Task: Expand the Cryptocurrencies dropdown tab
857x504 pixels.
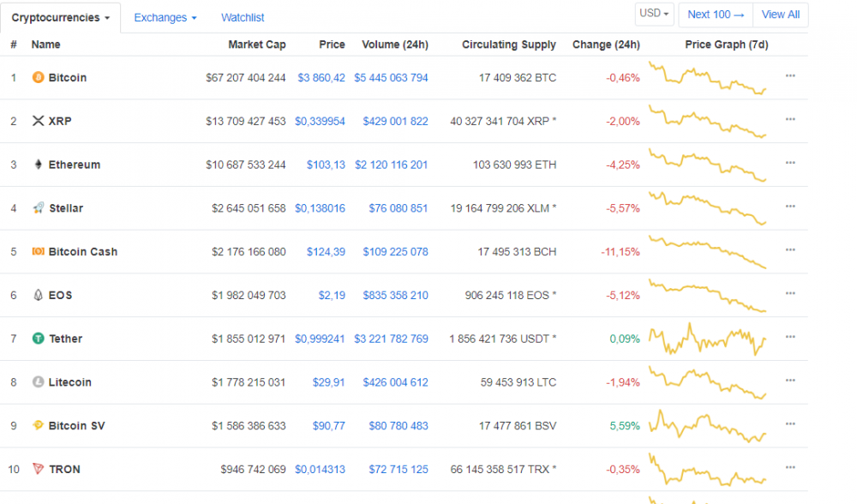Action: (x=60, y=17)
